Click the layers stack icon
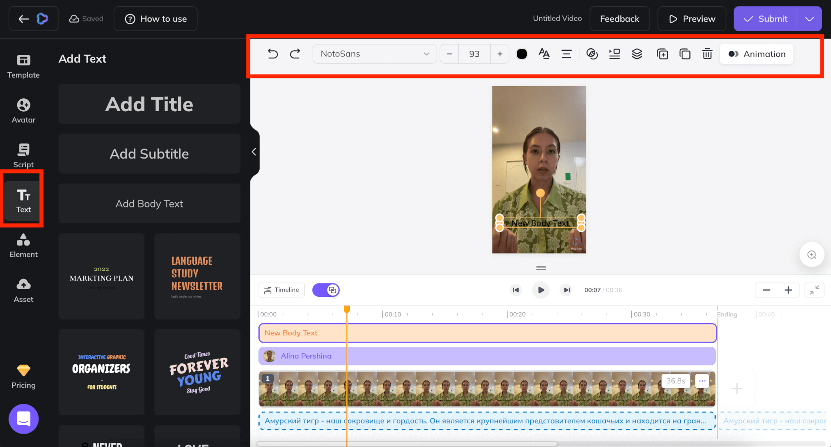The image size is (831, 447). click(637, 54)
